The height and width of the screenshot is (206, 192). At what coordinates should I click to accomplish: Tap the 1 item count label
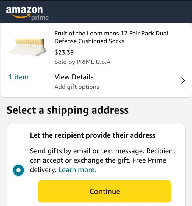(18, 77)
